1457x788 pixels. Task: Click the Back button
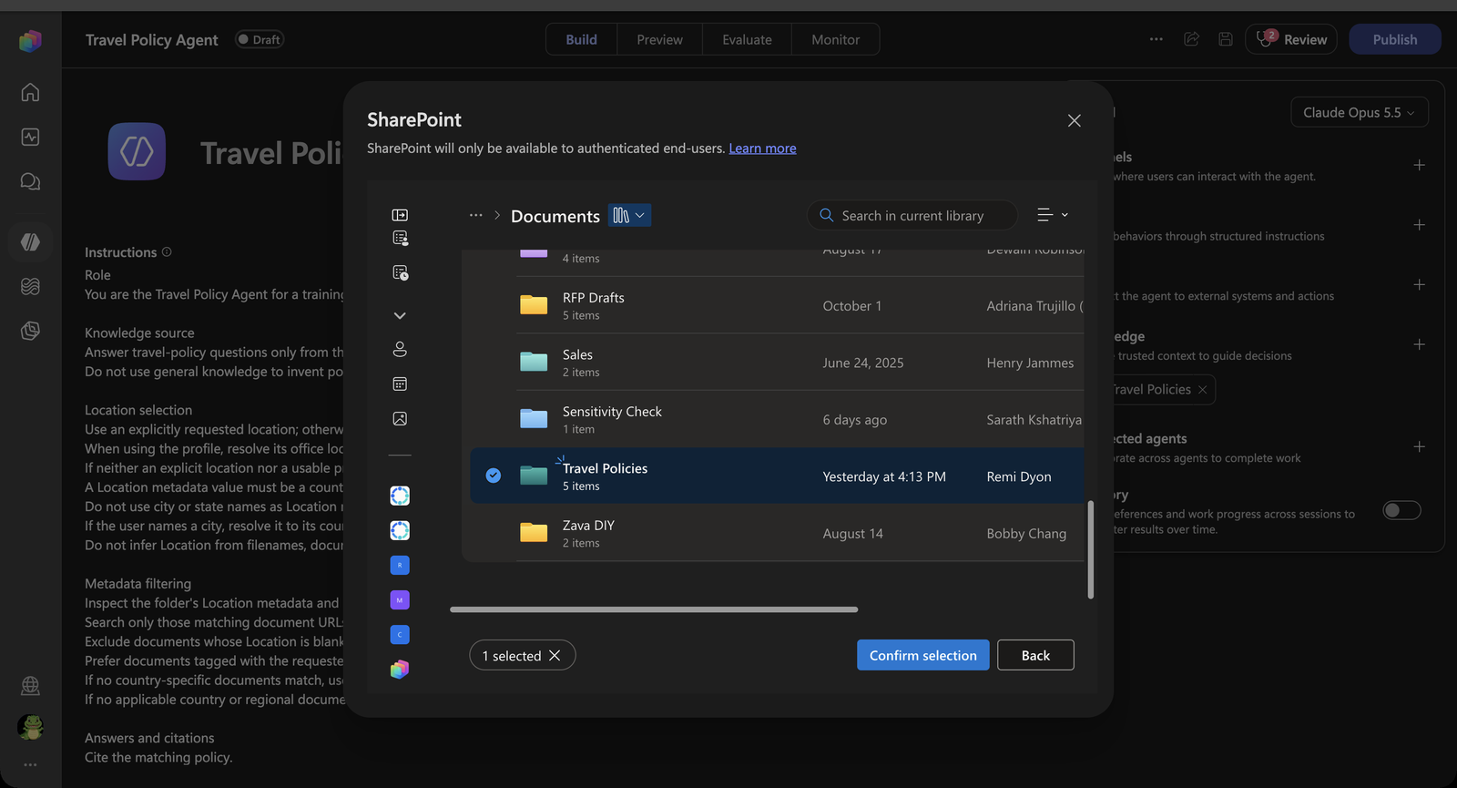click(x=1035, y=655)
